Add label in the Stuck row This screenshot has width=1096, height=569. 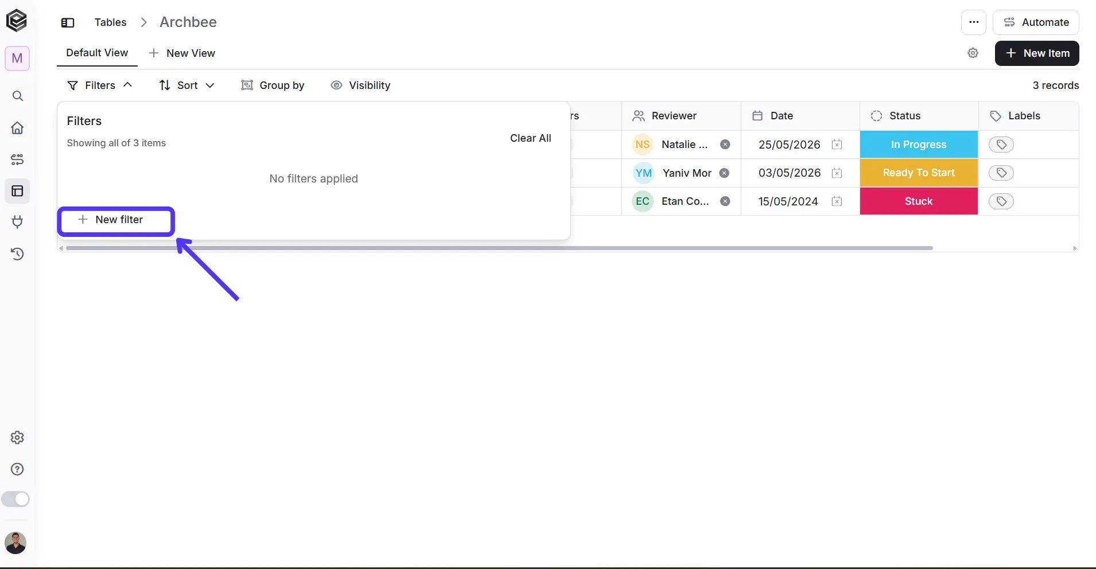tap(1001, 201)
